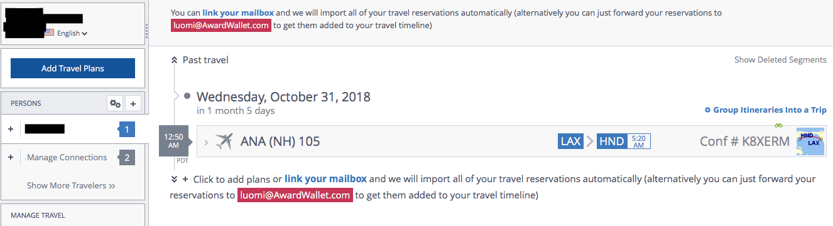This screenshot has height=226, width=833.
Task: Collapse the Past travel section arrow
Action: (175, 60)
